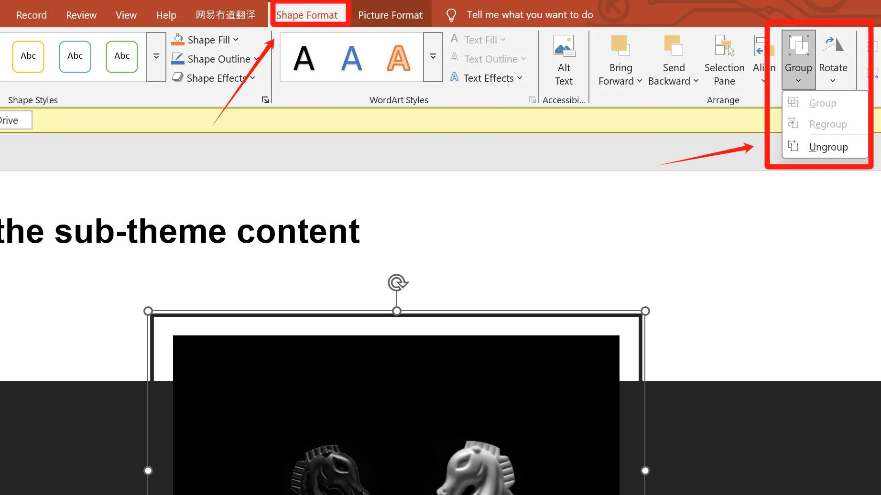Apply the orange outlined WordArt style
Screen dimensions: 881x495
(398, 57)
